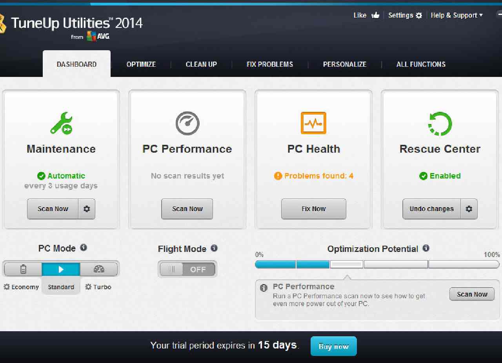Open the PERSONALIZE tab
The width and height of the screenshot is (502, 363).
(x=345, y=64)
